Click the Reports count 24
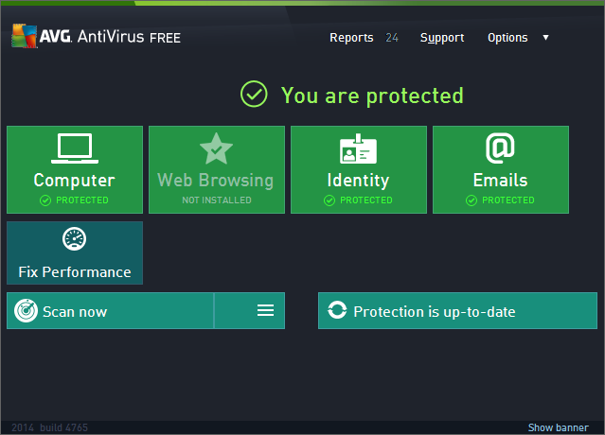Image resolution: width=605 pixels, height=435 pixels. 392,38
